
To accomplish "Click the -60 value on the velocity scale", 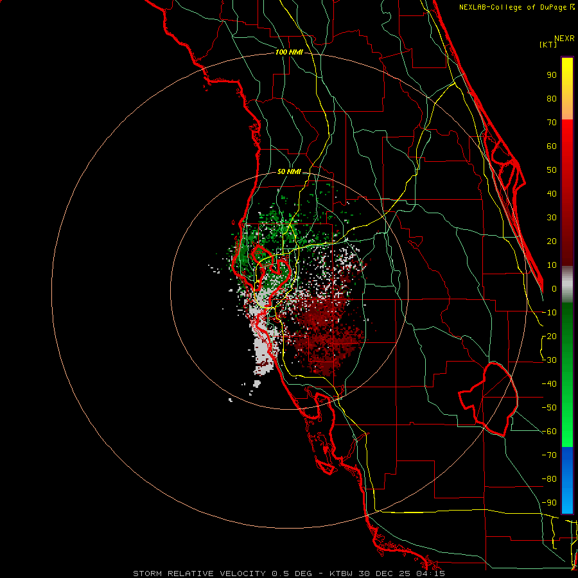I will 549,432.
